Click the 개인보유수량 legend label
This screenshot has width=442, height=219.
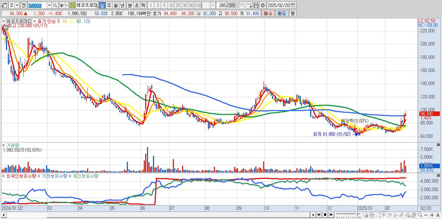(x=85, y=176)
